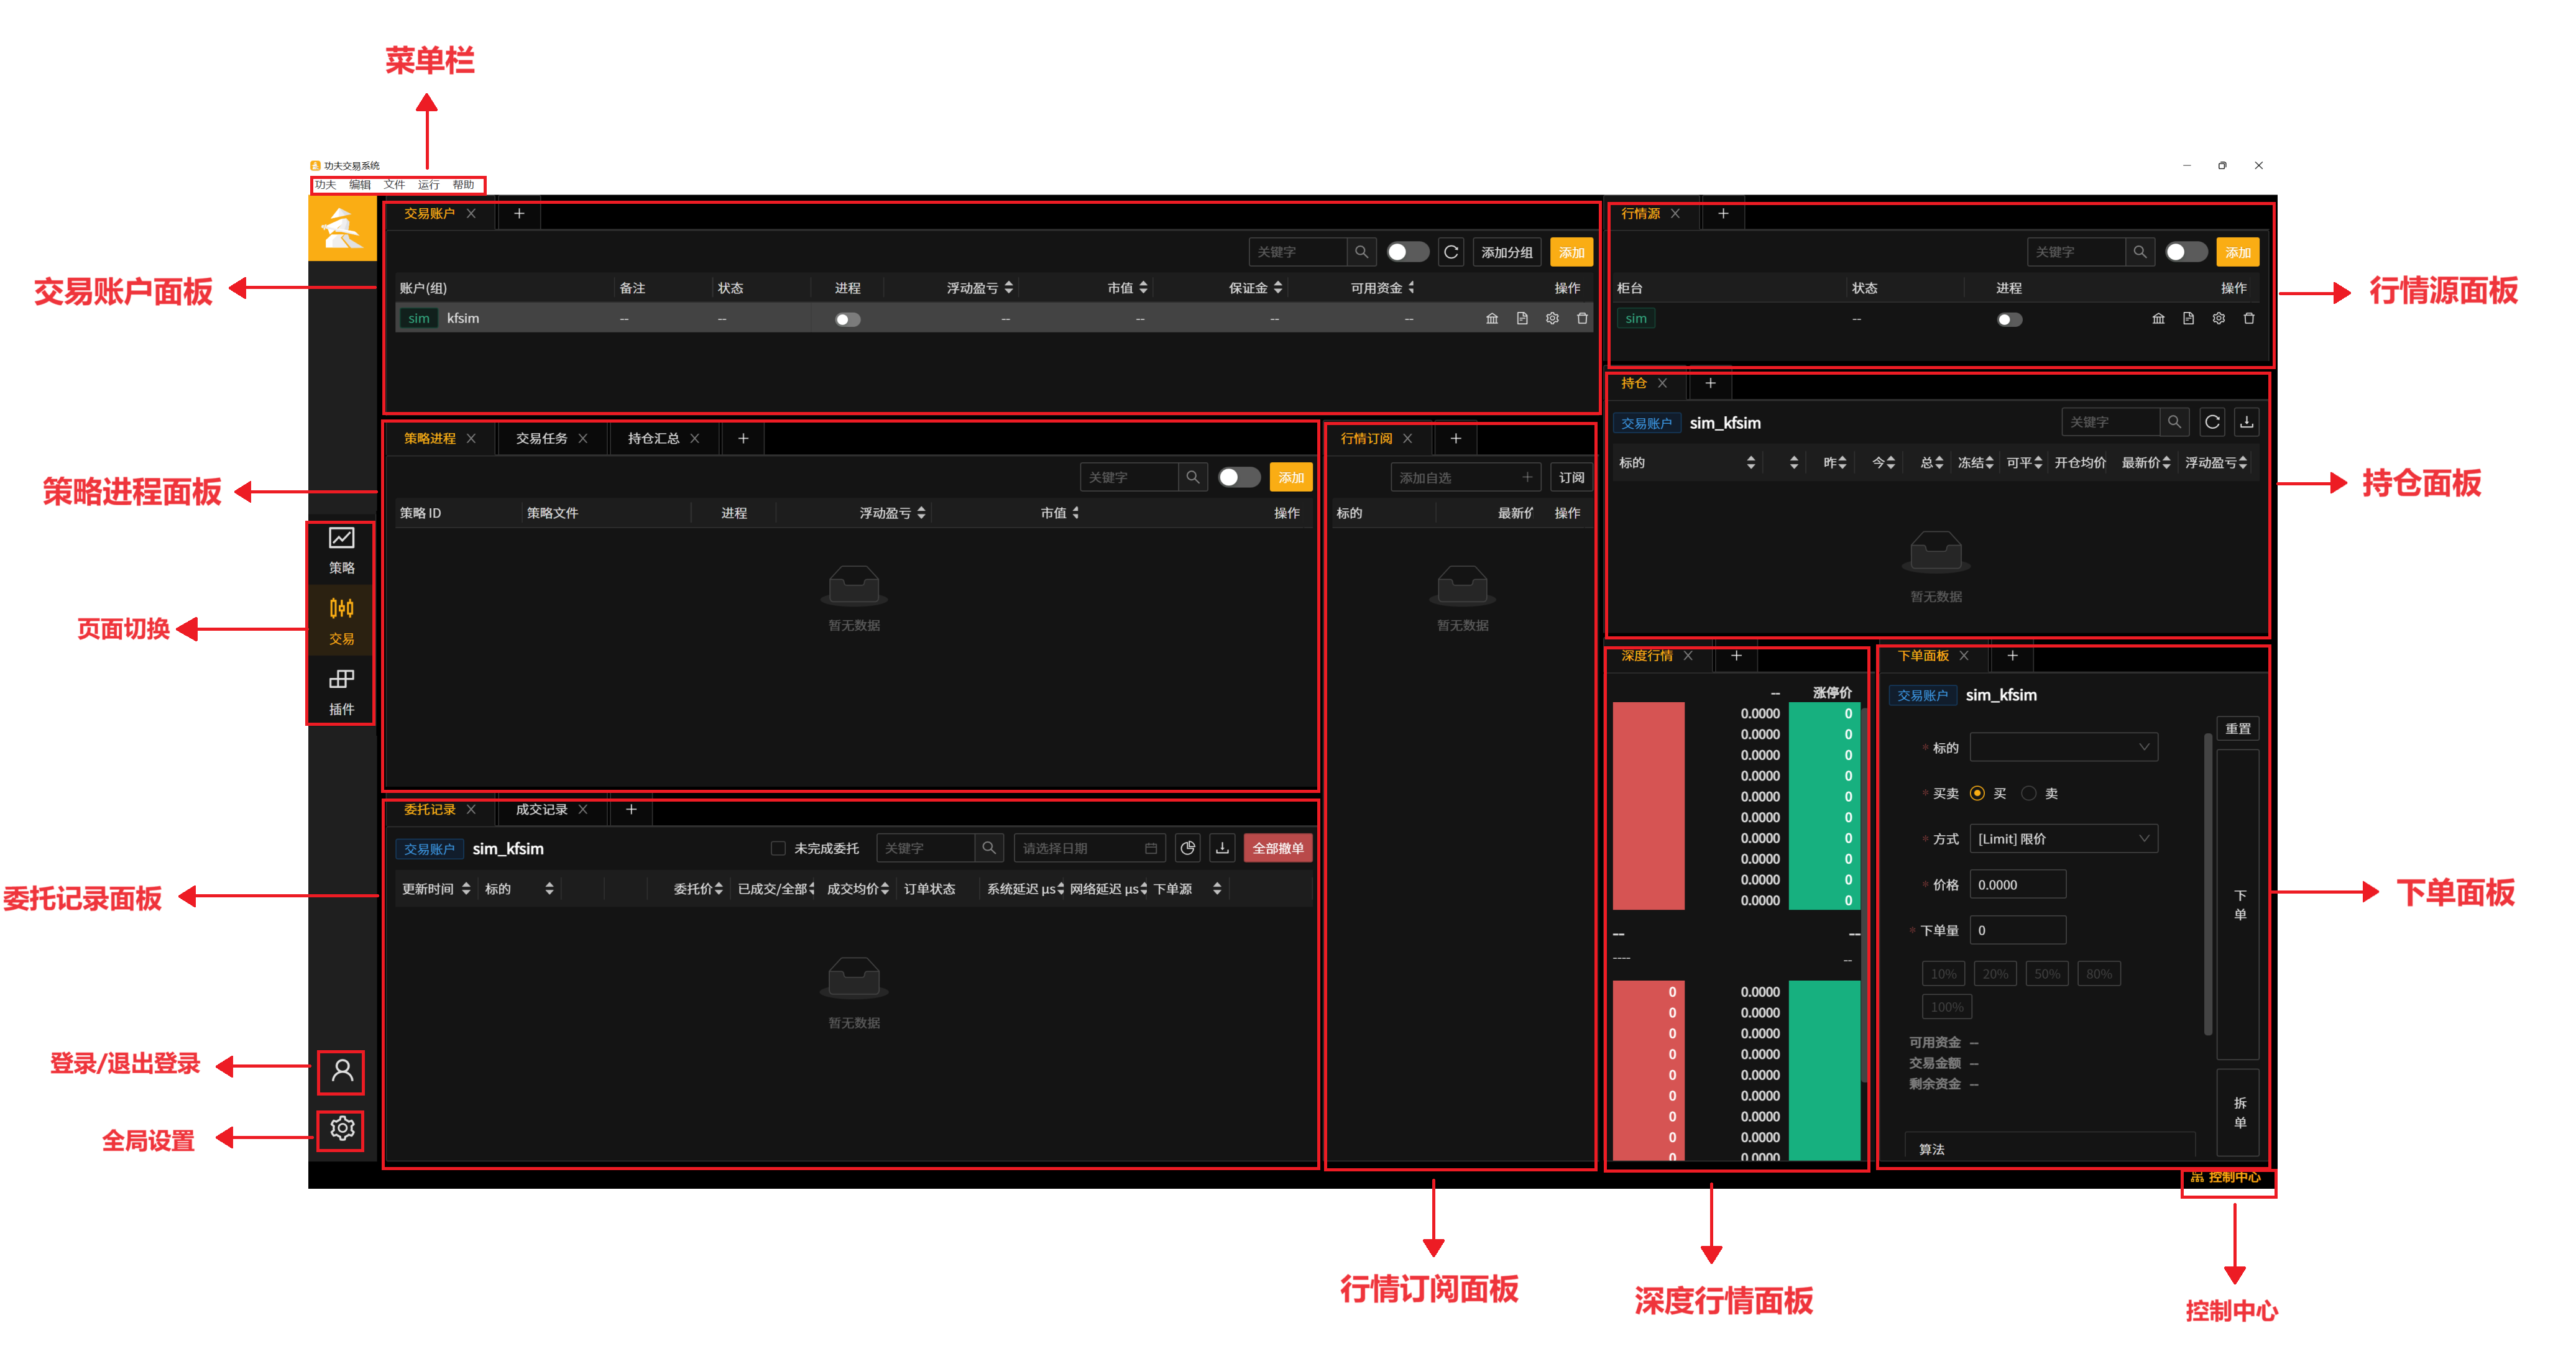Open the 策略 page in sidebar
2576x1364 pixels.
click(x=341, y=551)
